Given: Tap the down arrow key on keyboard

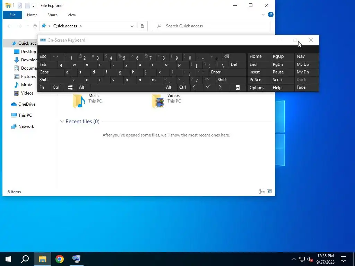Looking at the screenshot, I should pos(207,87).
